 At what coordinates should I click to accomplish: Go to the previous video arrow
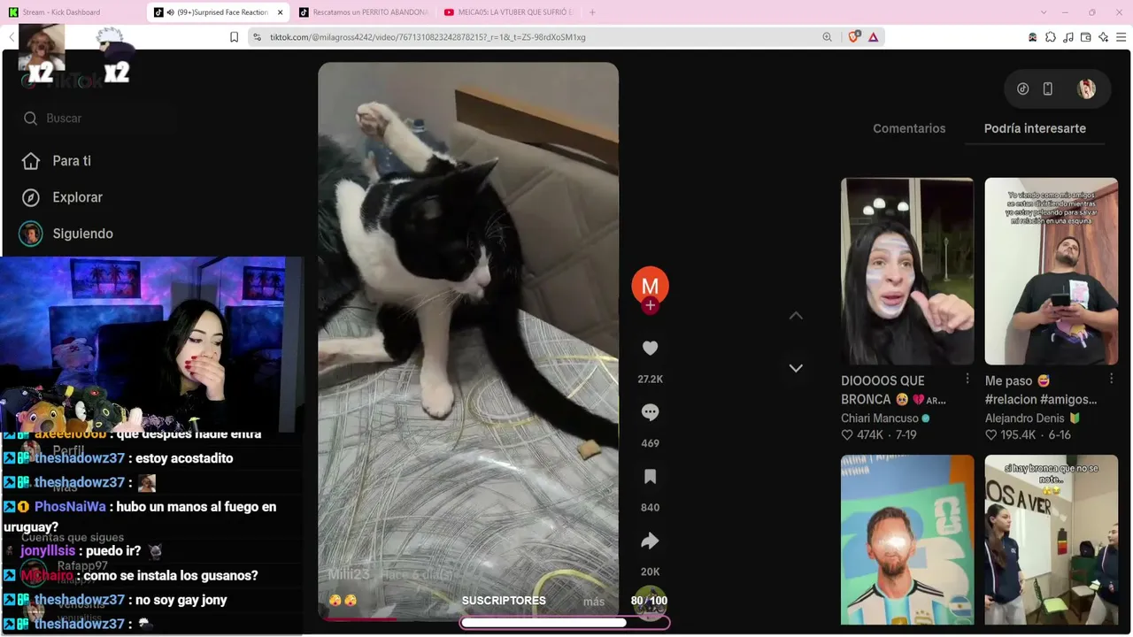click(796, 316)
